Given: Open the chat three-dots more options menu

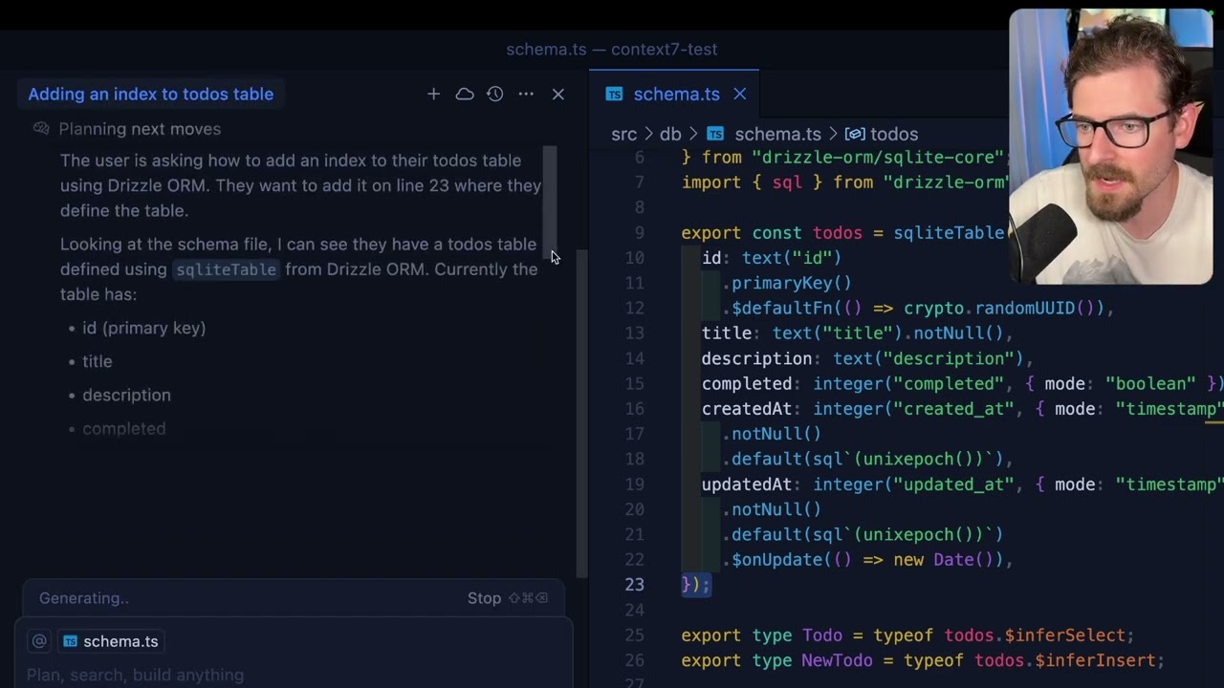Looking at the screenshot, I should (x=526, y=94).
